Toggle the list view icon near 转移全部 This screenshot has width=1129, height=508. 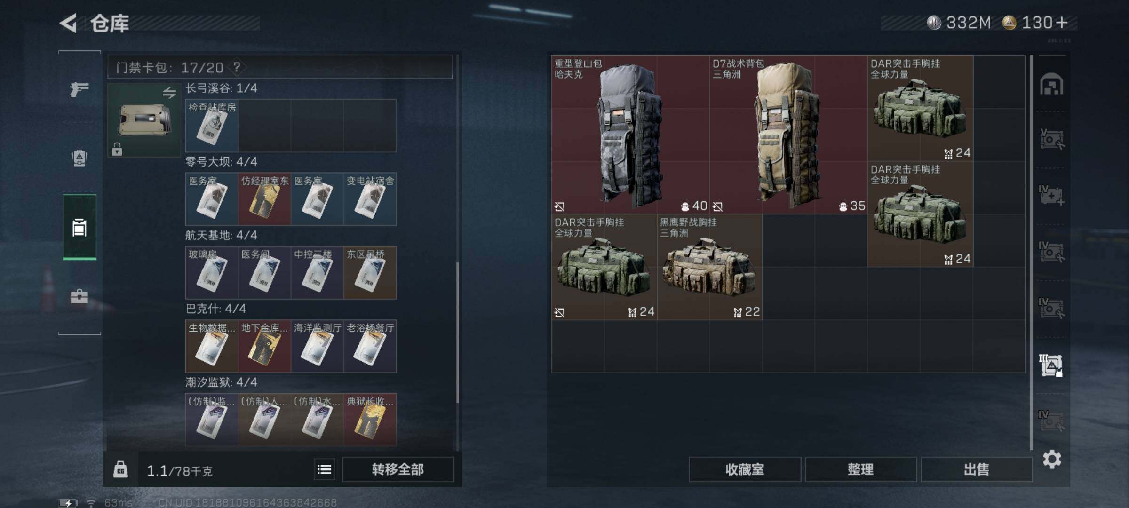point(325,469)
